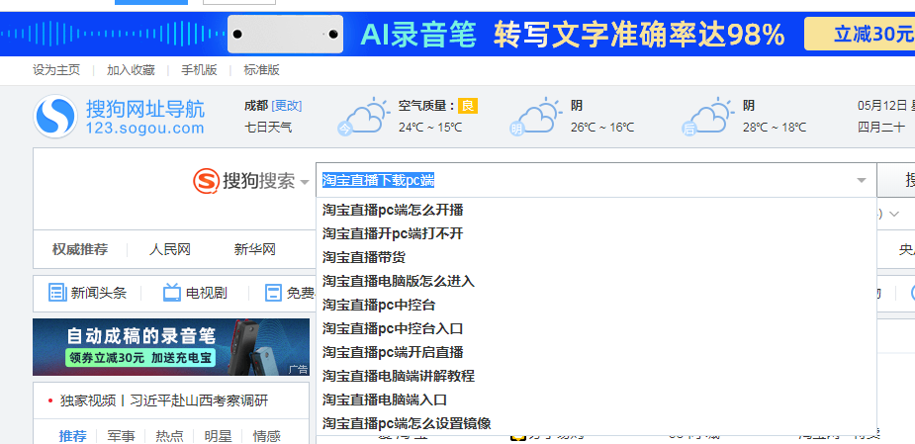Click today's cloudy weather icon
915x444 pixels.
pyautogui.click(x=363, y=117)
